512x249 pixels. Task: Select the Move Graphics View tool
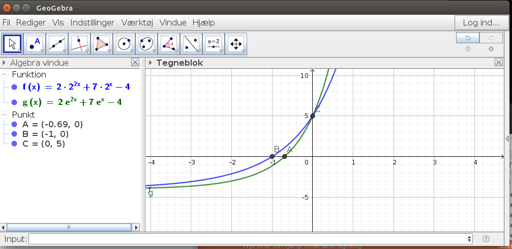tap(236, 44)
